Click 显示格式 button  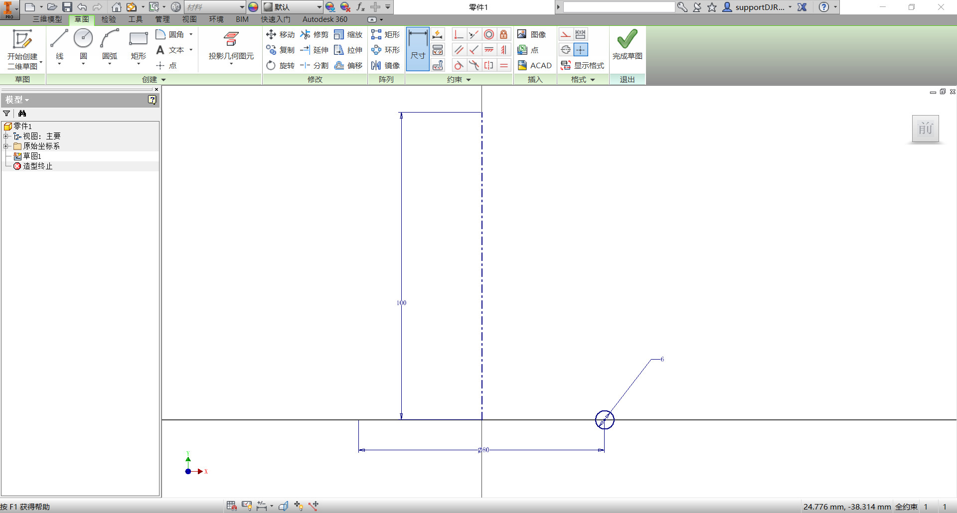click(x=582, y=65)
